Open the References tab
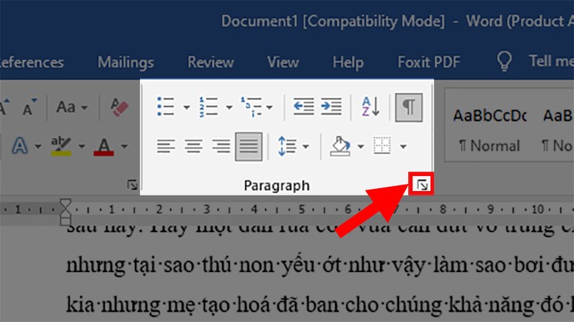Viewport: 574px width, 322px height. 32,62
